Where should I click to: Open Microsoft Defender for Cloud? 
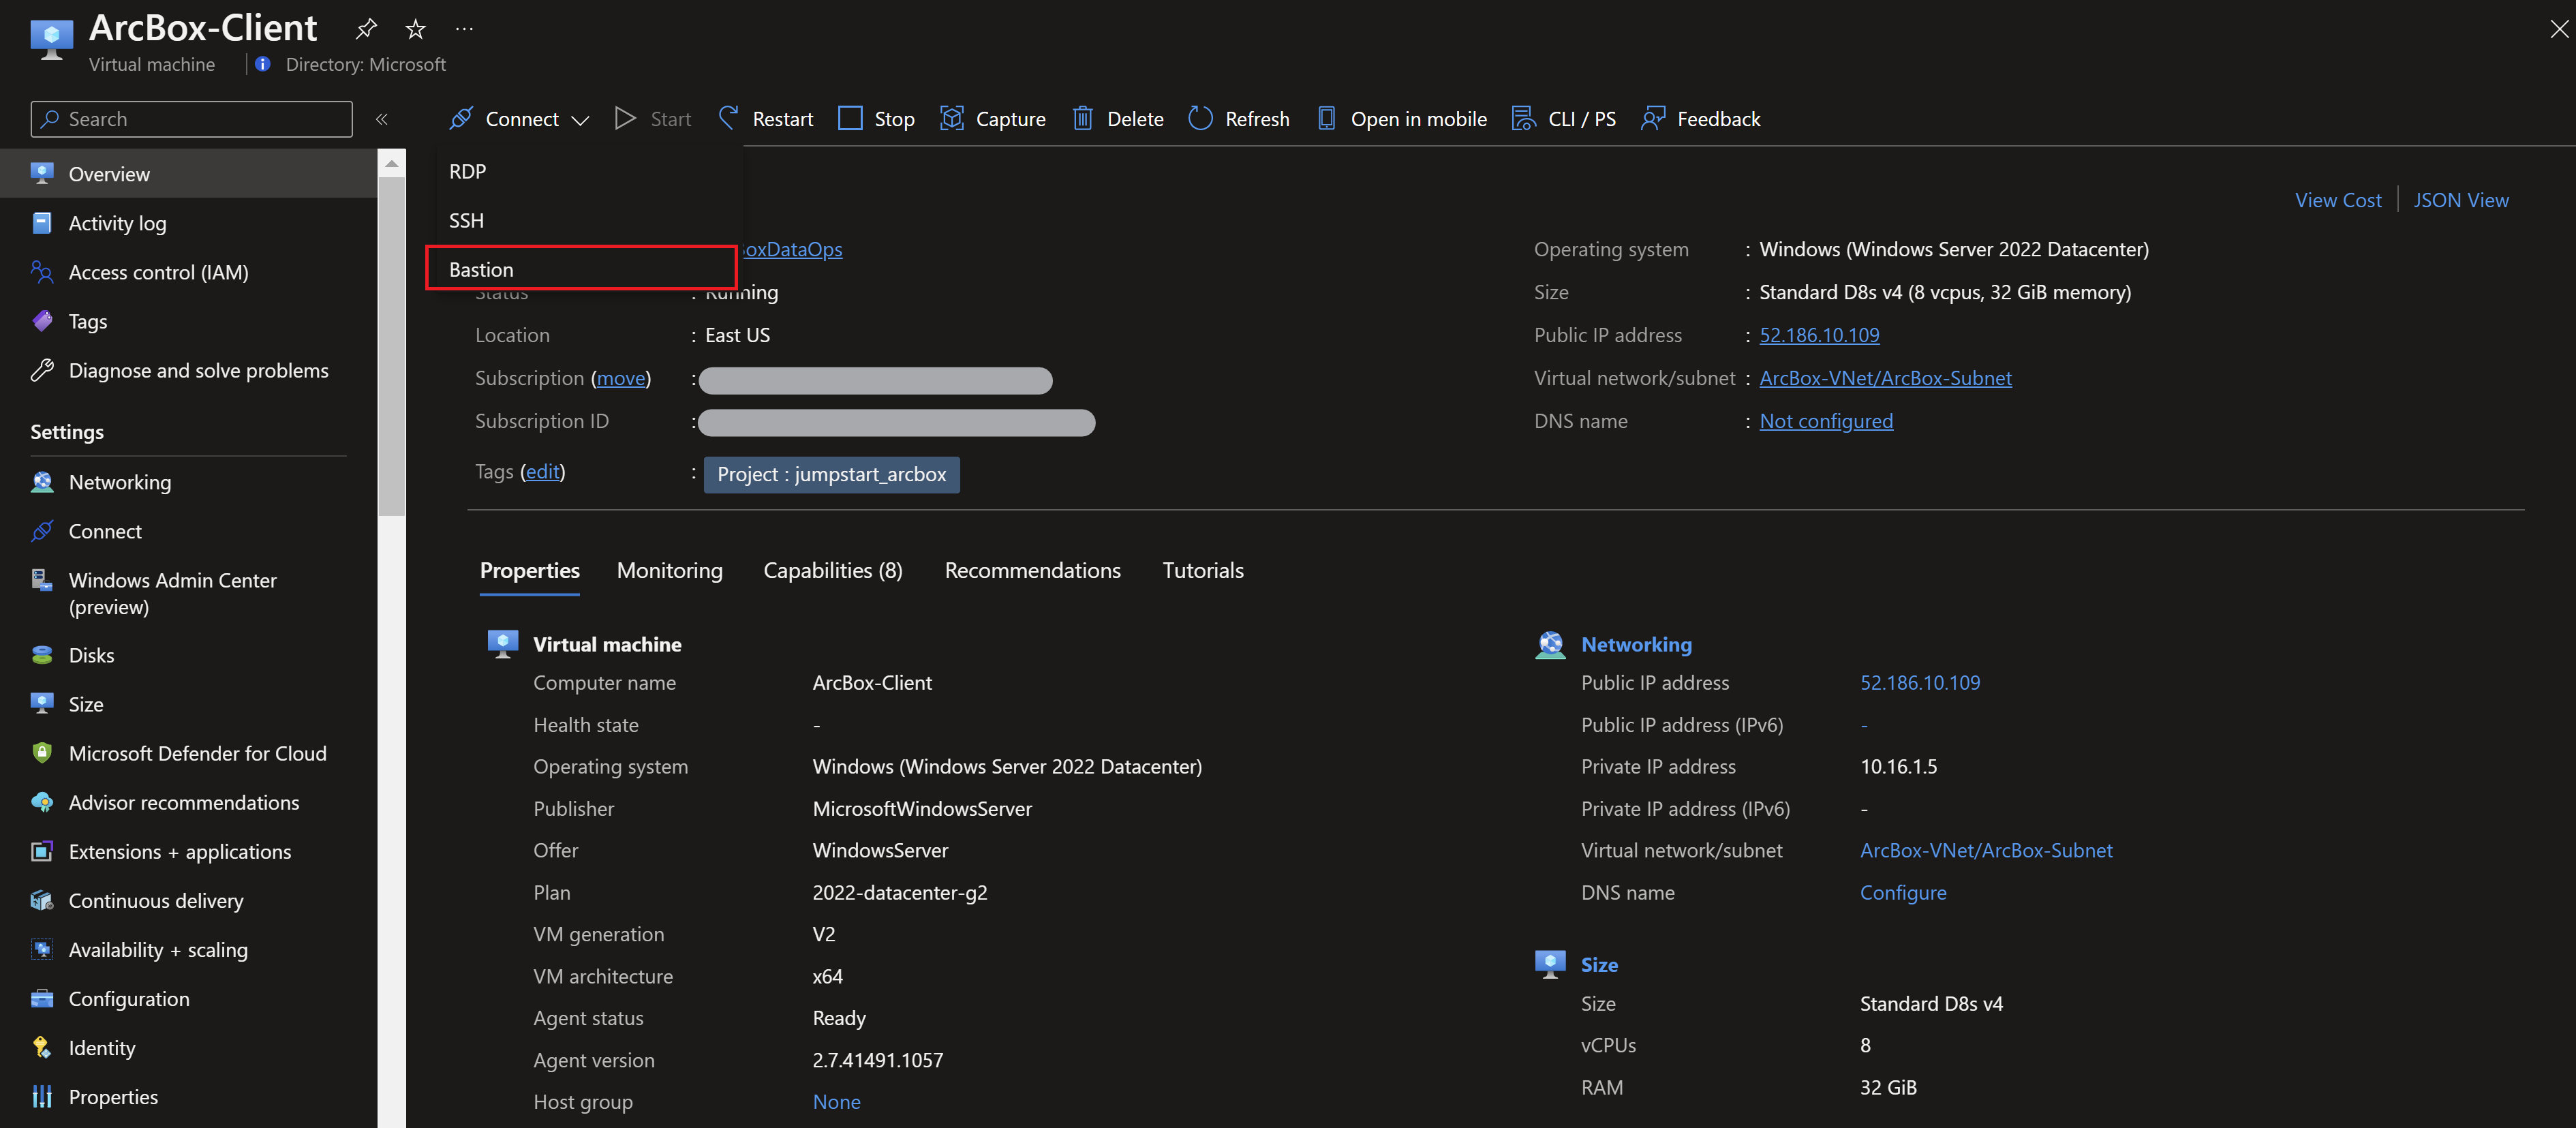189,753
